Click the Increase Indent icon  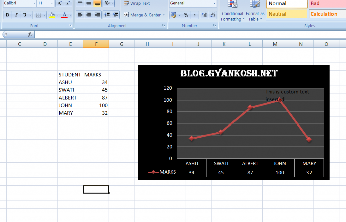coord(116,15)
